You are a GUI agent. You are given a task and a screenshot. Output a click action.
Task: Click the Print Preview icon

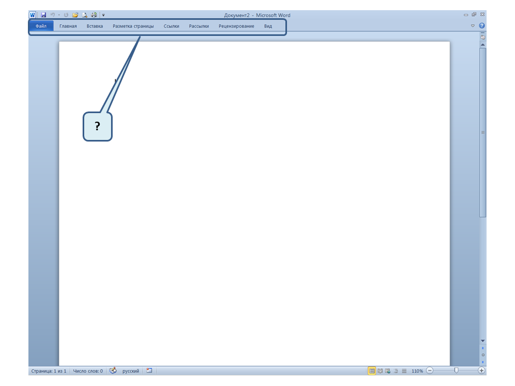coord(85,15)
